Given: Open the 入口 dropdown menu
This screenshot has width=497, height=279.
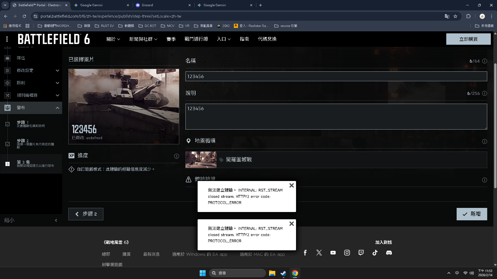Looking at the screenshot, I should (x=224, y=39).
